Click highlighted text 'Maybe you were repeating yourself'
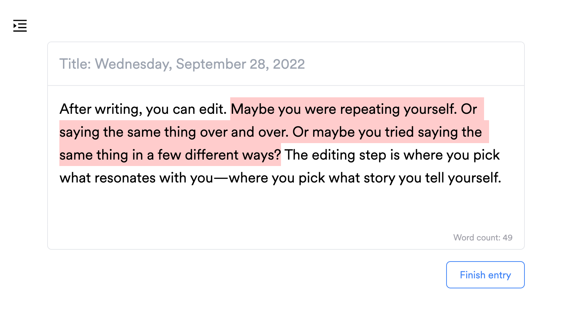 pyautogui.click(x=344, y=109)
